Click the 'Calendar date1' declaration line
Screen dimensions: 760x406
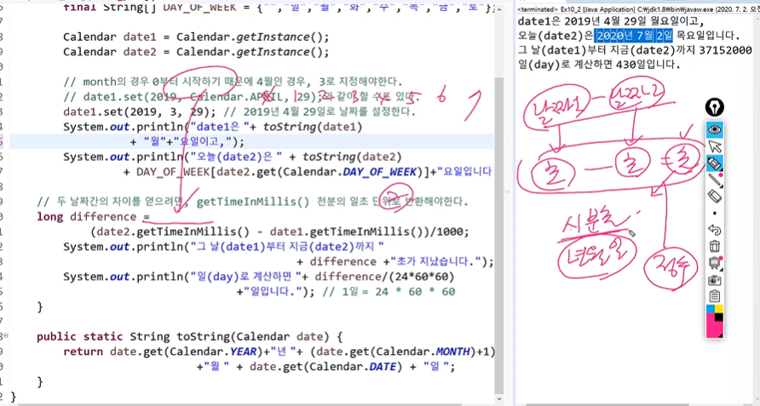point(196,37)
